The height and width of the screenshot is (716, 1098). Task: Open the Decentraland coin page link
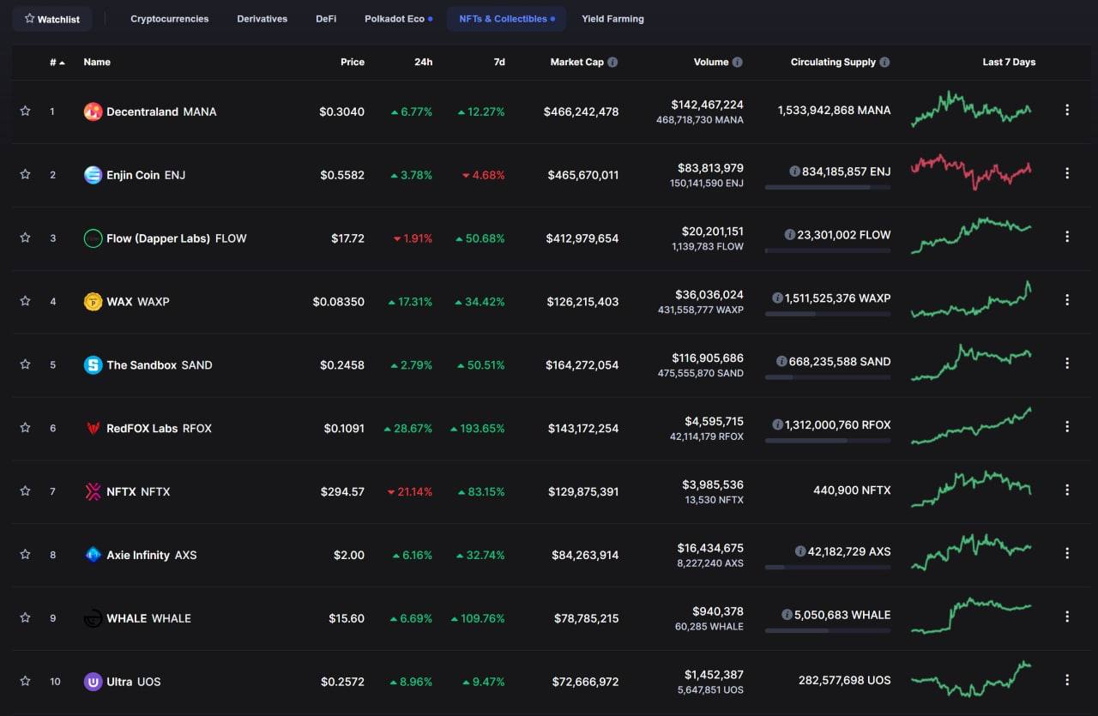coord(161,111)
